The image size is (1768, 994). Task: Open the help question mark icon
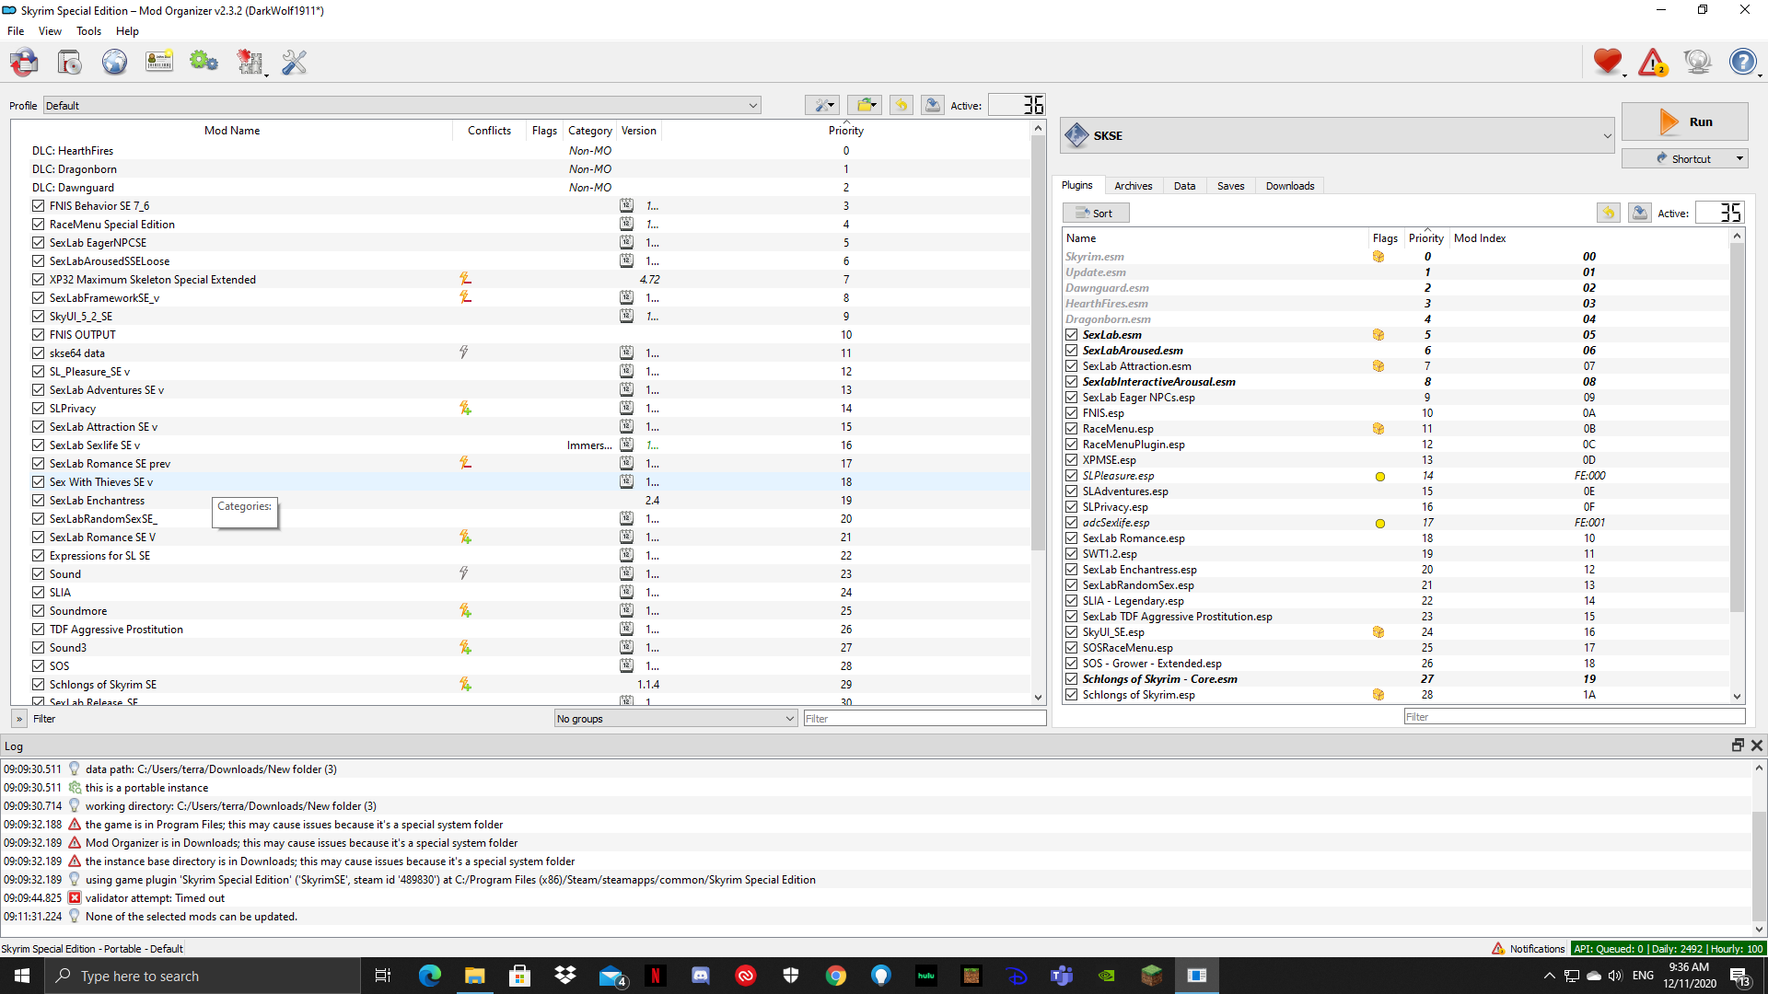pos(1742,62)
